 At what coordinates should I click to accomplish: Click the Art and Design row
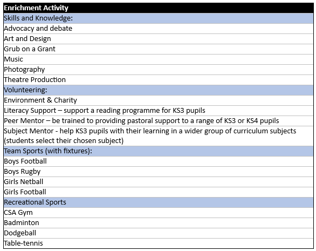point(159,39)
